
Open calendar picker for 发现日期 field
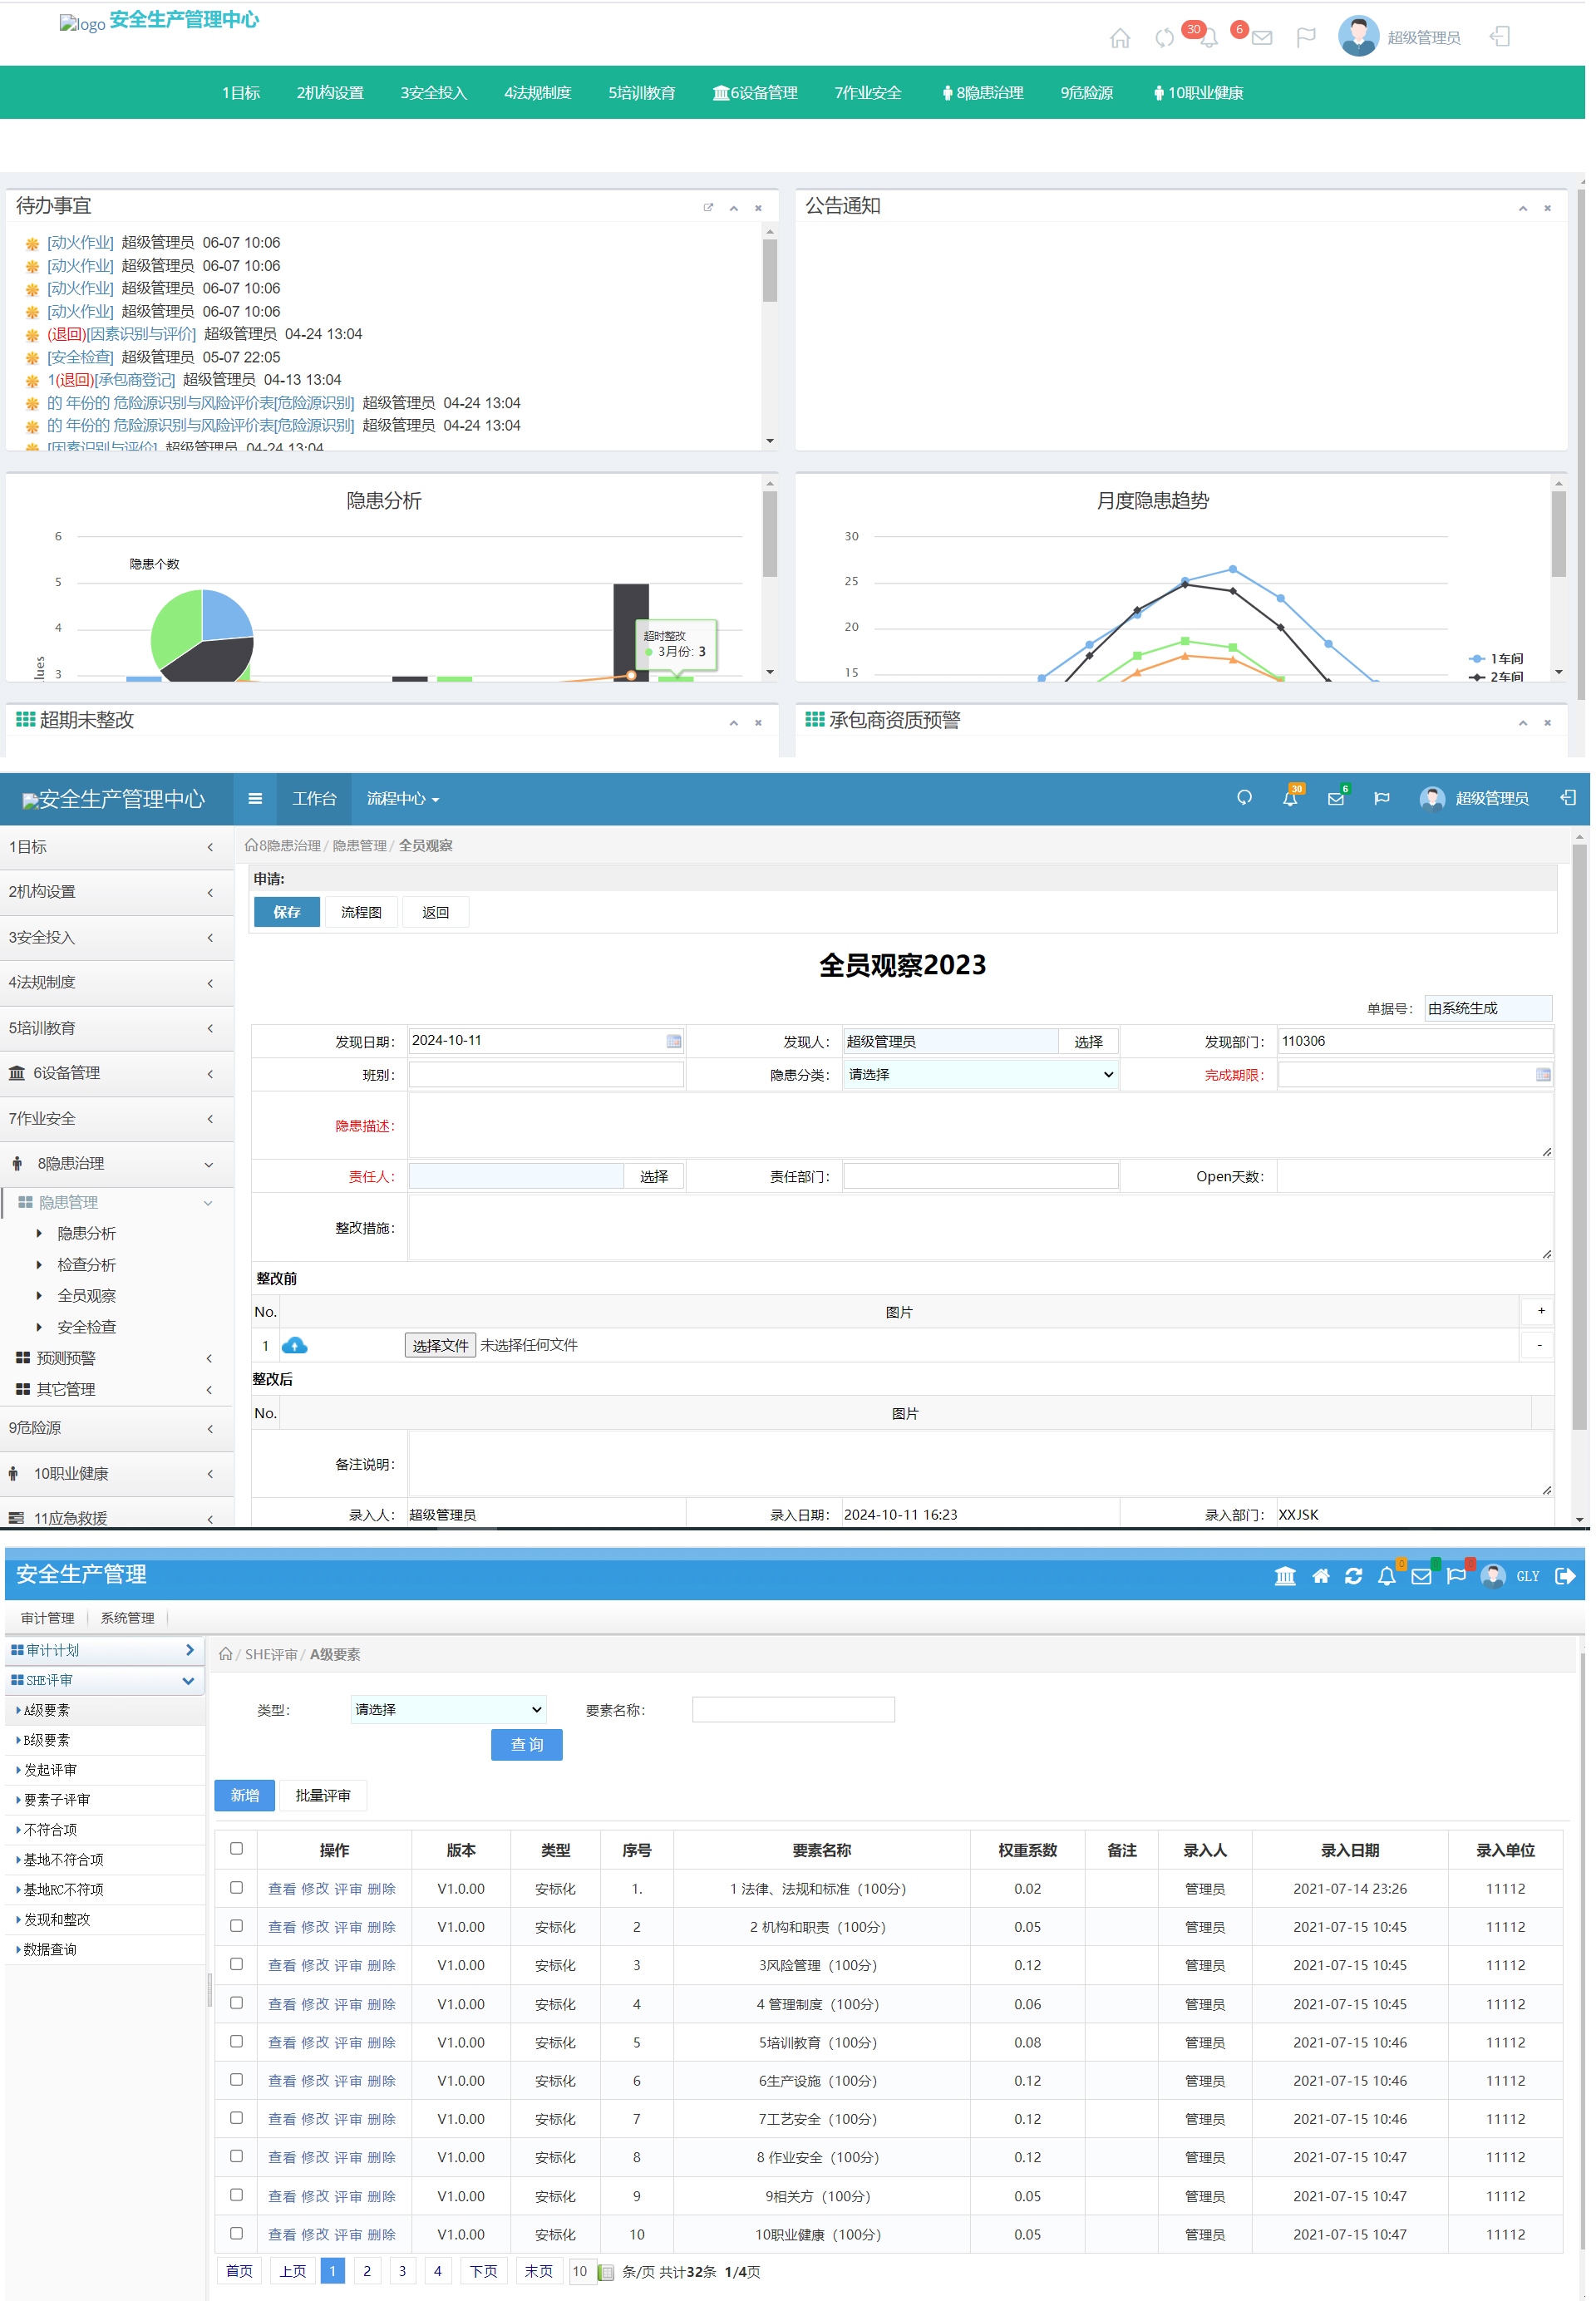[674, 1041]
